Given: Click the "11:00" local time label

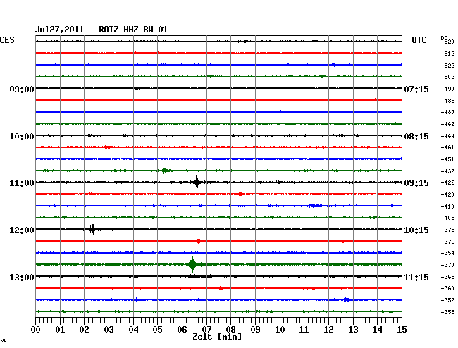Looking at the screenshot, I should pyautogui.click(x=22, y=183).
